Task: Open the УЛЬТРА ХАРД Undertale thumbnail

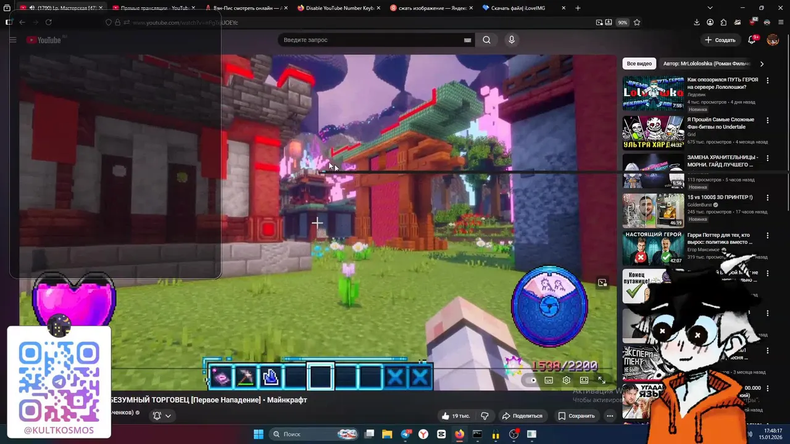Action: [653, 133]
